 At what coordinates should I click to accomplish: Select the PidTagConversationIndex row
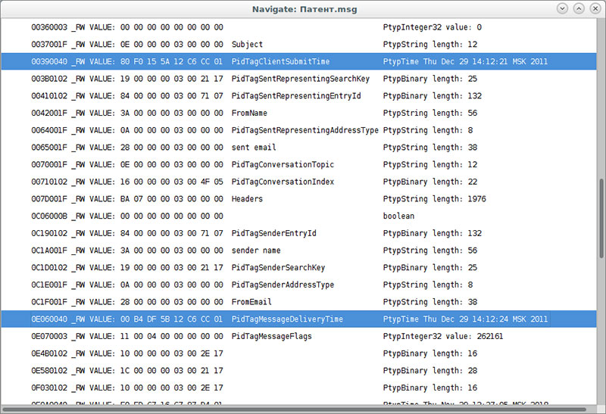coord(283,182)
